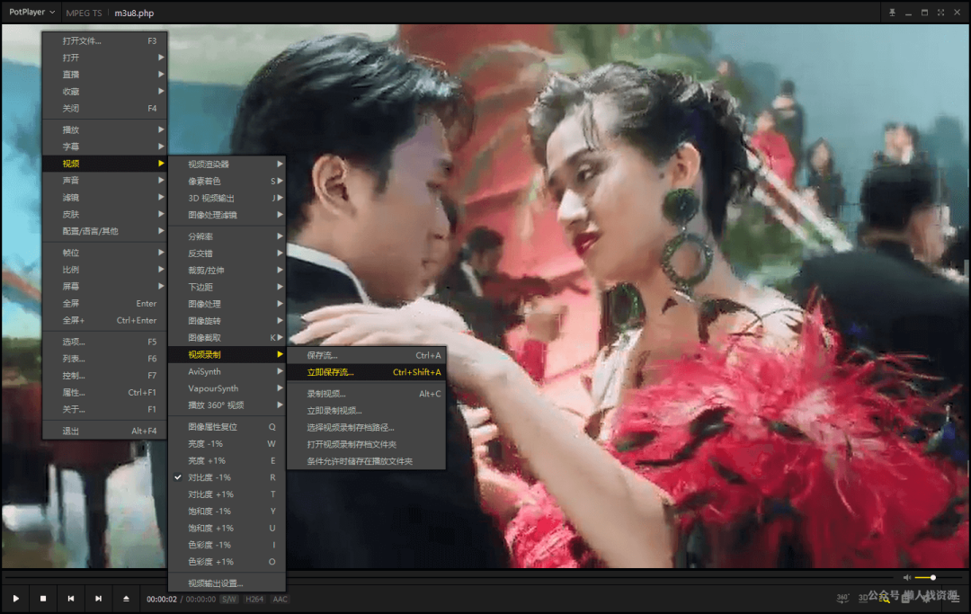Click the fullscreen icon in title bar
Image resolution: width=971 pixels, height=614 pixels.
940,13
